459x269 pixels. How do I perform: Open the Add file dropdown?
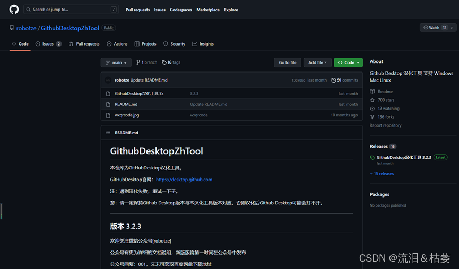(x=317, y=62)
